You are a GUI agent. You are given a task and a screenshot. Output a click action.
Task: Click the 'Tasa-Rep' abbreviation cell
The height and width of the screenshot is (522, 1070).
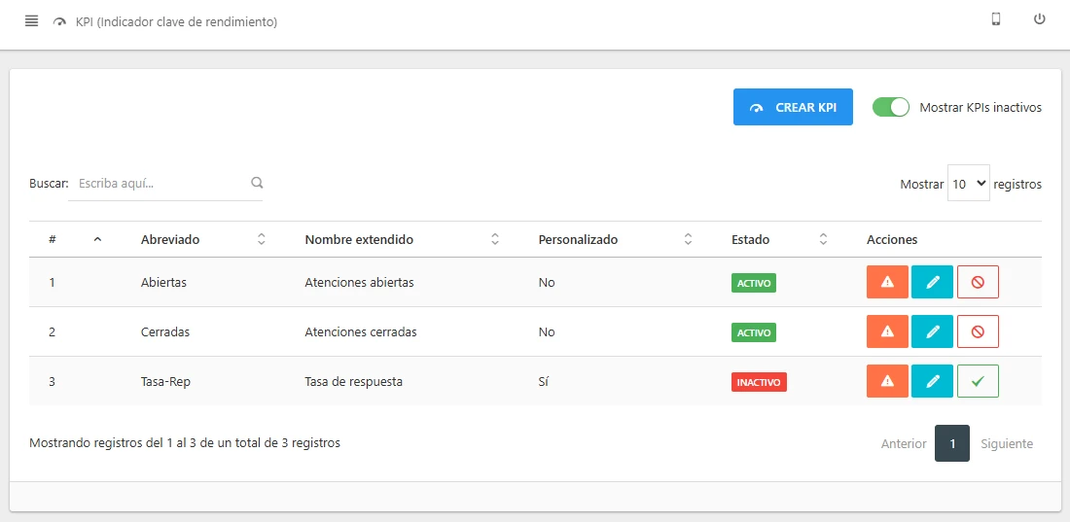(x=165, y=381)
